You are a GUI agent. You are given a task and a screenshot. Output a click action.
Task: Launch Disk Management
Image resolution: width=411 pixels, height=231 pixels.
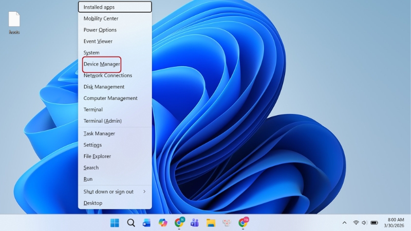click(115, 87)
